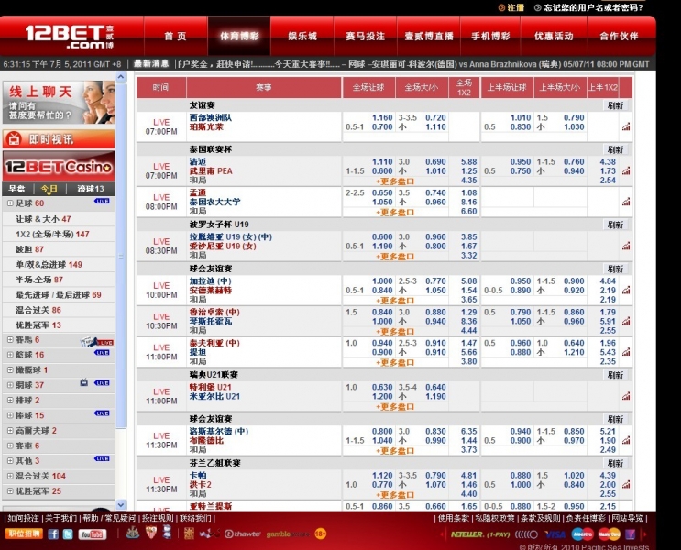This screenshot has width=681, height=550.
Task: Click the payment logos carousel right arrow
Action: point(644,534)
